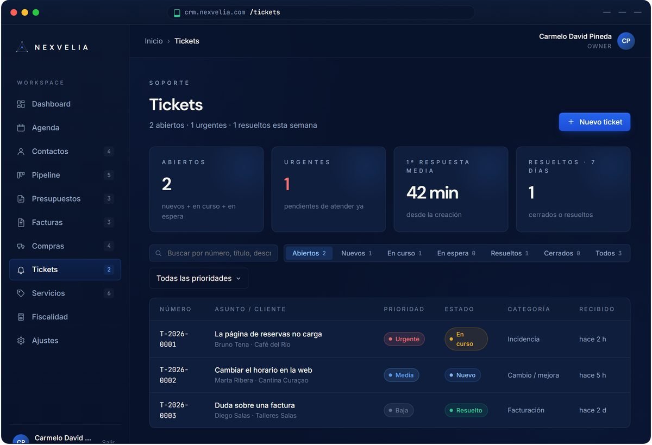Click the Nexvelia logo icon
This screenshot has width=652, height=445.
coord(22,47)
